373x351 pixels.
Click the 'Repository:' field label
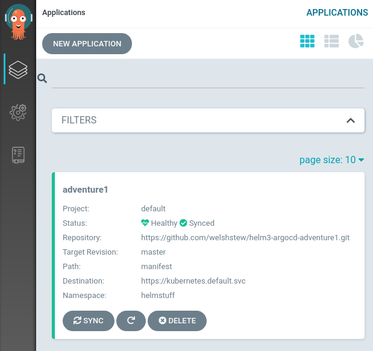[82, 238]
